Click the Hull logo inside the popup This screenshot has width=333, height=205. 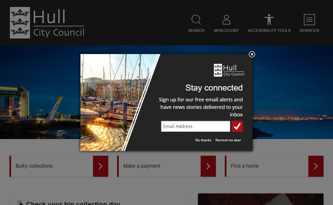click(x=229, y=70)
